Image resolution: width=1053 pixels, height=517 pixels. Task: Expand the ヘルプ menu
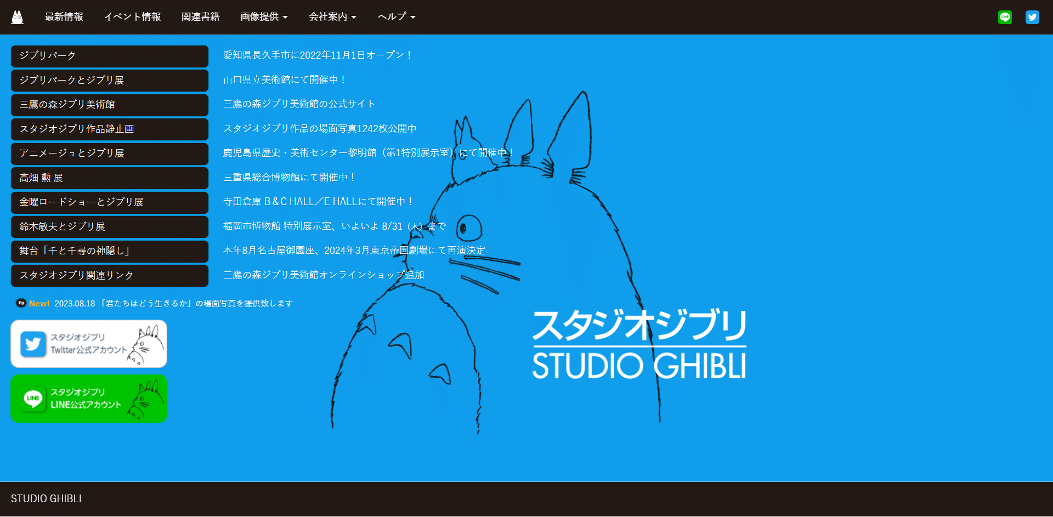coord(396,17)
